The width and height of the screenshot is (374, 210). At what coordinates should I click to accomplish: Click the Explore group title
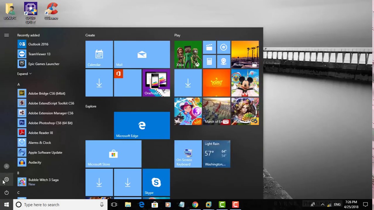click(91, 106)
